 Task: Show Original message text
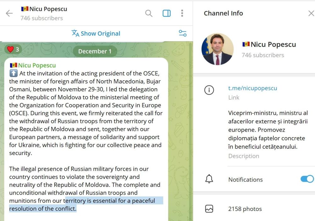click(x=100, y=33)
